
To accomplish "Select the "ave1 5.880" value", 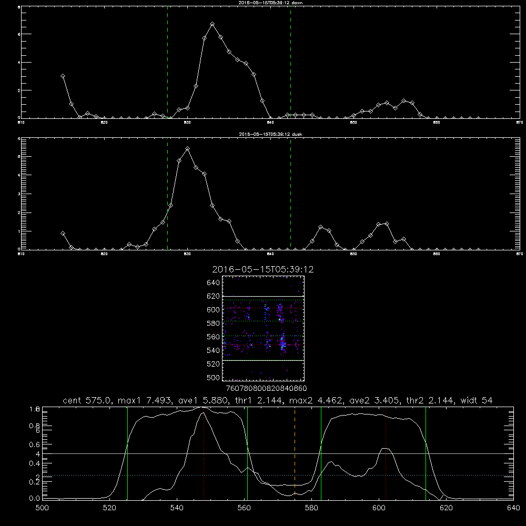I will (203, 400).
